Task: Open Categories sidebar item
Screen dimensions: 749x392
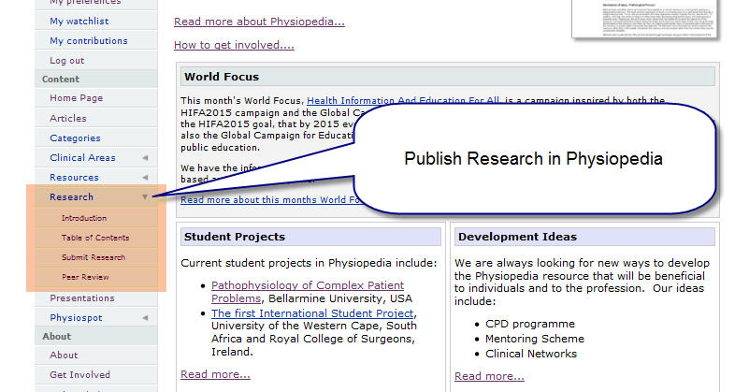Action: click(x=75, y=138)
